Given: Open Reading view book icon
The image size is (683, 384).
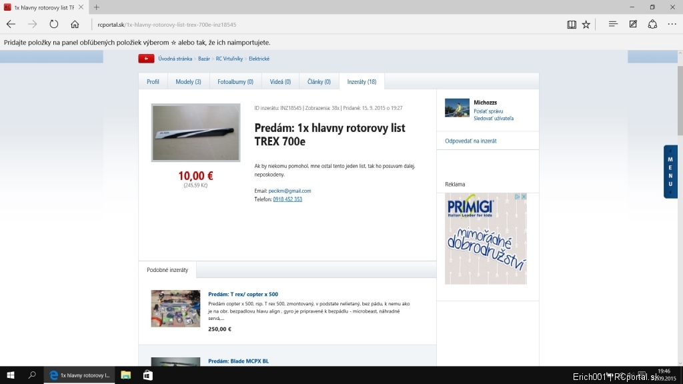Looking at the screenshot, I should pyautogui.click(x=572, y=25).
